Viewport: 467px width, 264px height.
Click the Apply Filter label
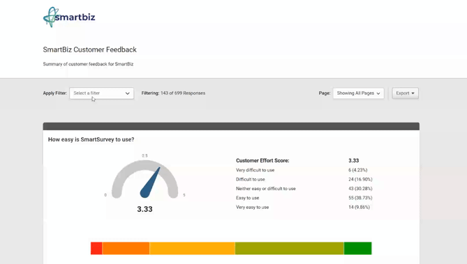pos(55,93)
